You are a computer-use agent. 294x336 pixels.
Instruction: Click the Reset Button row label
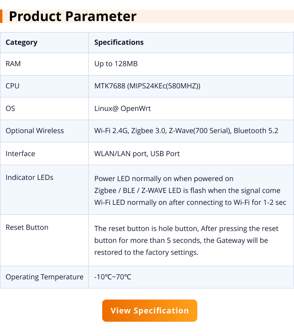pyautogui.click(x=27, y=227)
